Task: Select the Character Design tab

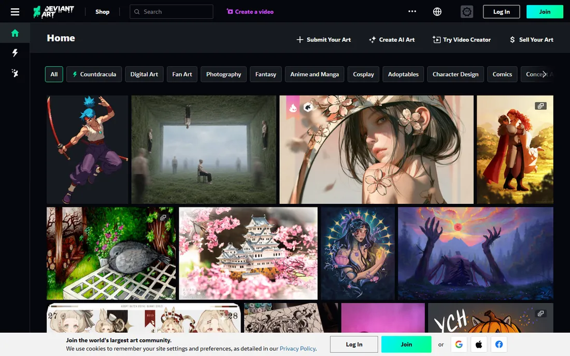Action: pyautogui.click(x=455, y=74)
